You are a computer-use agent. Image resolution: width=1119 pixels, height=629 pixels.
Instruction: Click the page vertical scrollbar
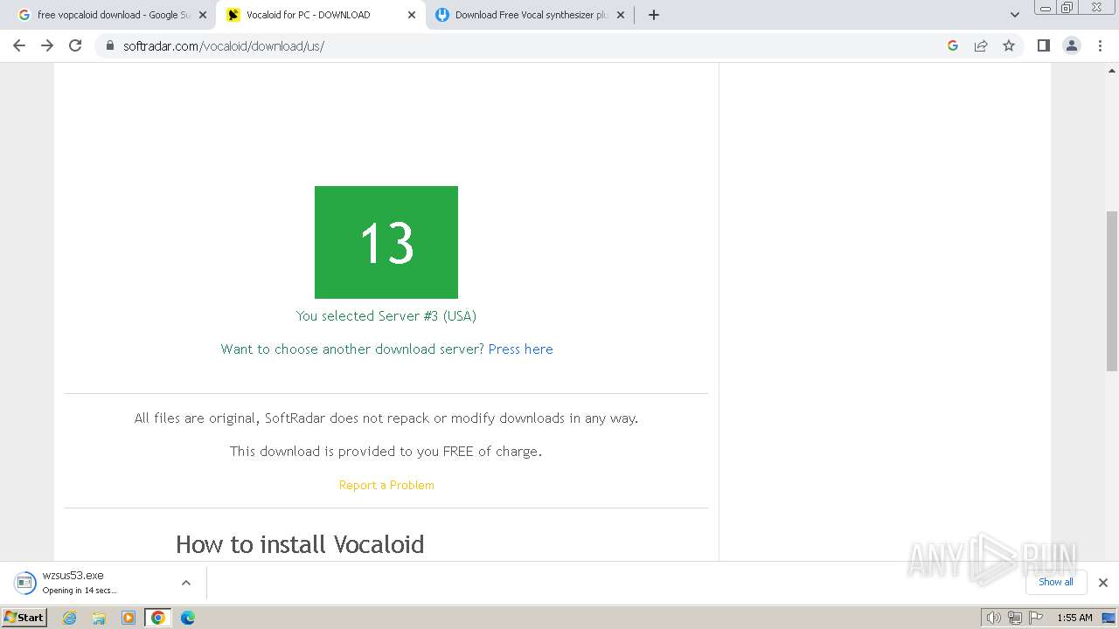1112,291
